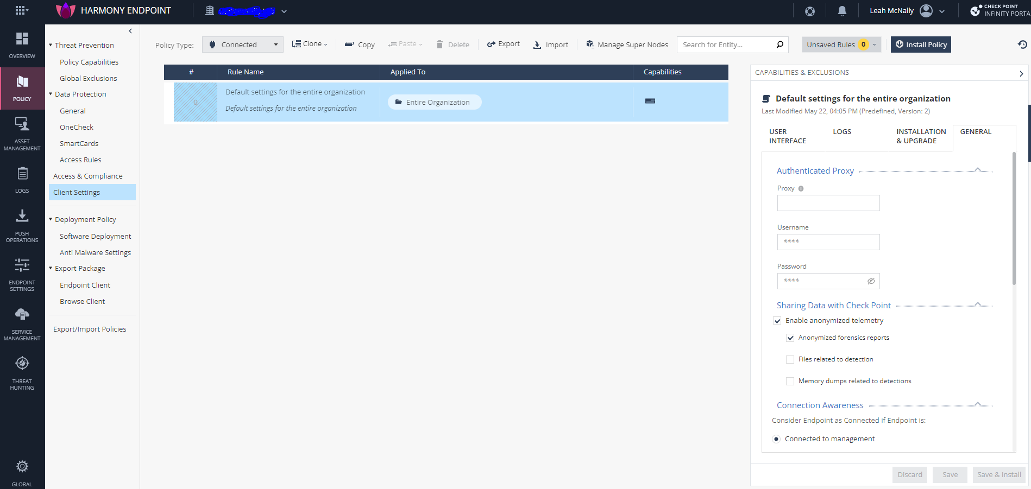The width and height of the screenshot is (1031, 489).
Task: Expand the Clone dropdown
Action: pyautogui.click(x=309, y=43)
